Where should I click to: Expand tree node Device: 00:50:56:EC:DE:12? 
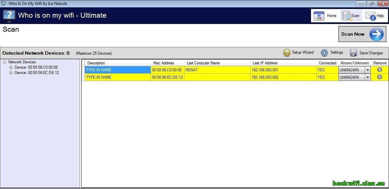click(x=10, y=73)
